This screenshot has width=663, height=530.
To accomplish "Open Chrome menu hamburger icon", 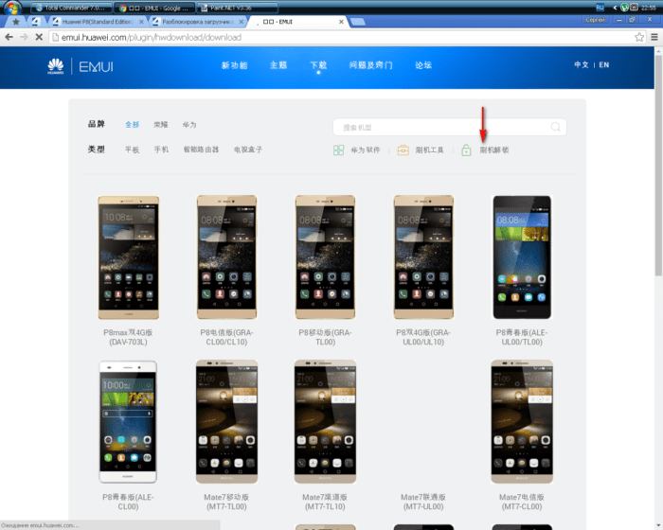I will click(654, 37).
